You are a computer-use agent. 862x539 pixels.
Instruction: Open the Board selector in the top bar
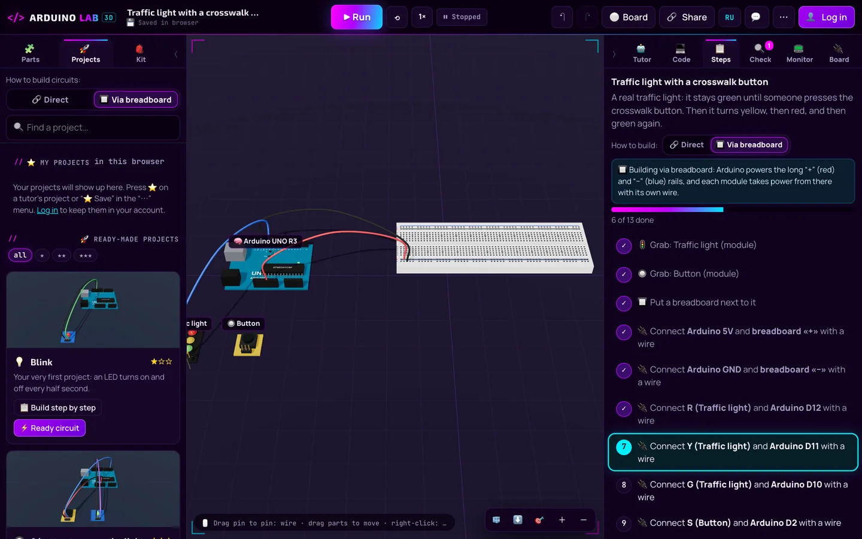629,17
